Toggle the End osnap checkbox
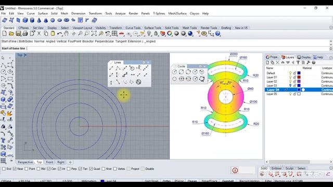 coord(4,169)
